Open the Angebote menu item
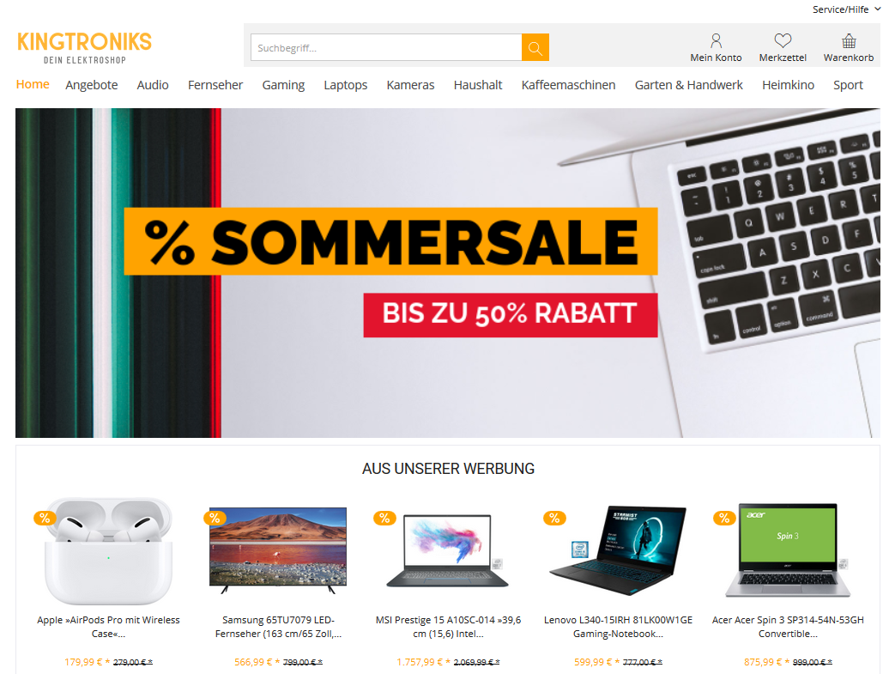 click(x=91, y=85)
